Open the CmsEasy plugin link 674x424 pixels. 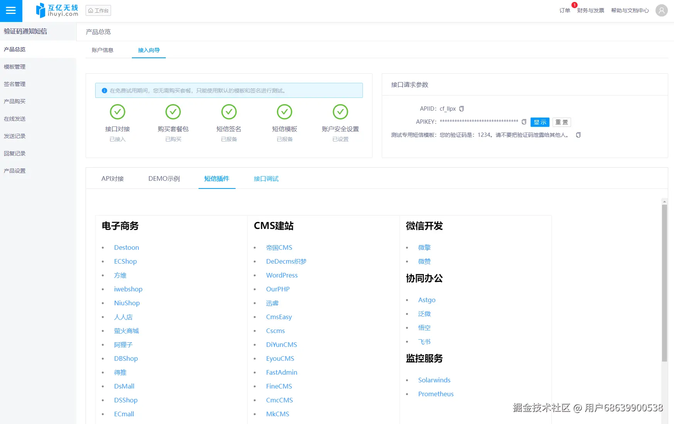(x=279, y=317)
